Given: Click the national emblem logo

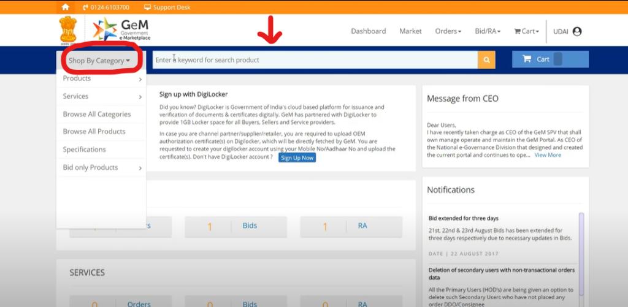Looking at the screenshot, I should 67,29.
